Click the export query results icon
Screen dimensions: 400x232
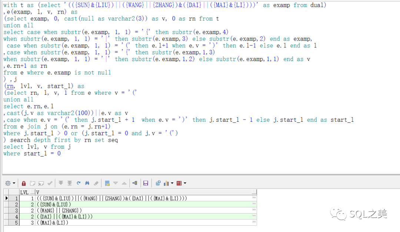158,183
